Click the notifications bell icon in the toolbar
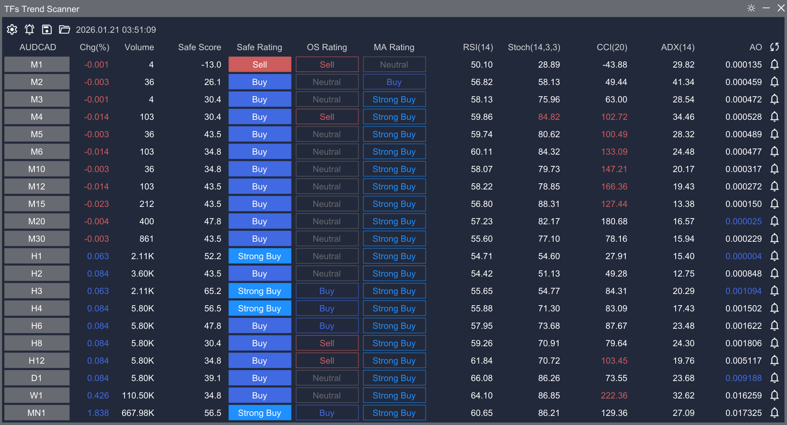Image resolution: width=787 pixels, height=425 pixels. (29, 29)
